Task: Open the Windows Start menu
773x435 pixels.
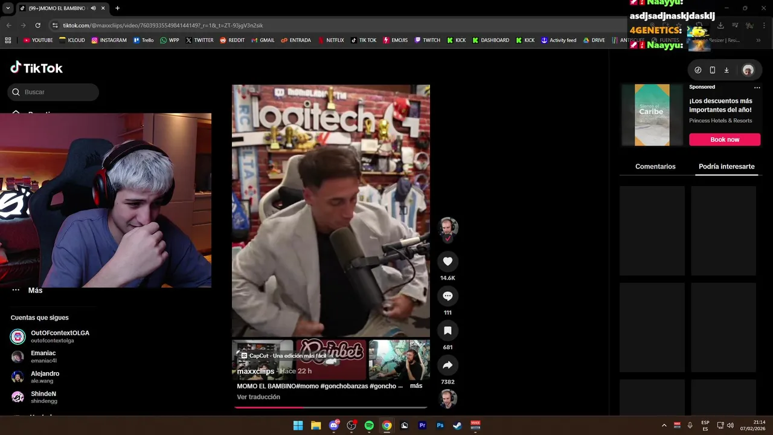Action: tap(298, 425)
